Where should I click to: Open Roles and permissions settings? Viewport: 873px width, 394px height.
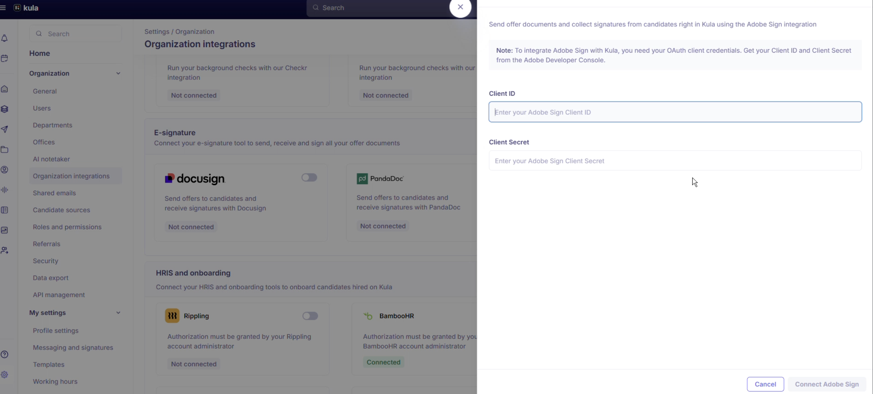(67, 227)
